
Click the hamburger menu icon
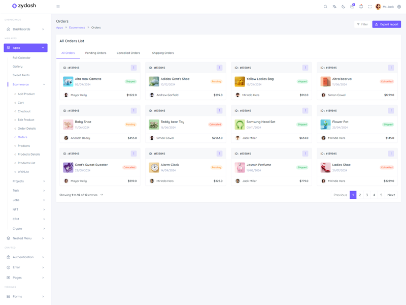pos(58,7)
